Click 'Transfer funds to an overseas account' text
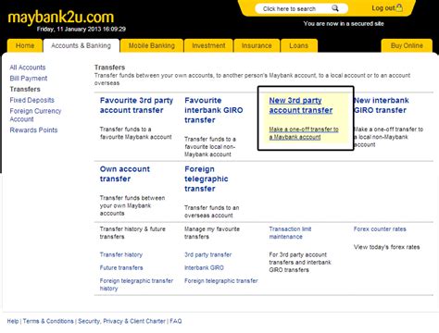This screenshot has width=439, height=333. [x=211, y=212]
